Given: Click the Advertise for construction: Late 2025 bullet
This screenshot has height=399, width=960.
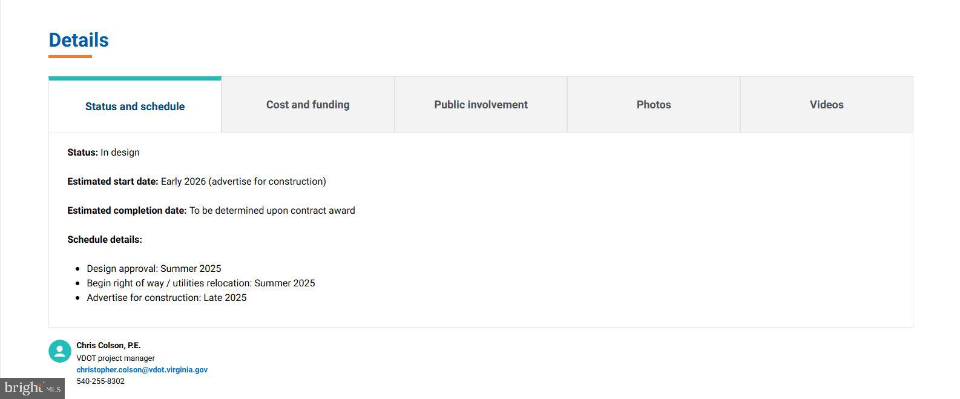Looking at the screenshot, I should tap(166, 298).
